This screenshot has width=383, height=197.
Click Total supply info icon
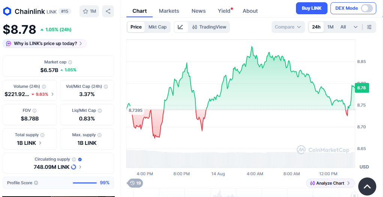pyautogui.click(x=42, y=135)
